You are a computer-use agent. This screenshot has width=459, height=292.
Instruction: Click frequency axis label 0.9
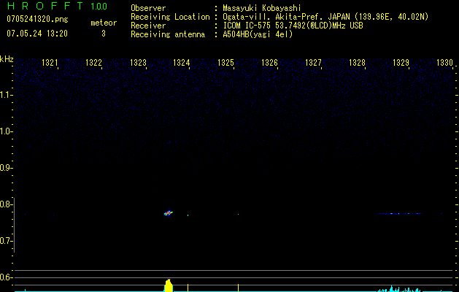[x=5, y=168]
